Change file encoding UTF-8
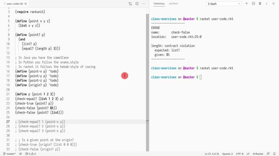The width and height of the screenshot is (279, 156). [x=239, y=154]
